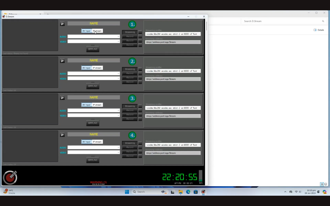
Task: Switch channel 1 to IP stream
Action: [x=97, y=31]
